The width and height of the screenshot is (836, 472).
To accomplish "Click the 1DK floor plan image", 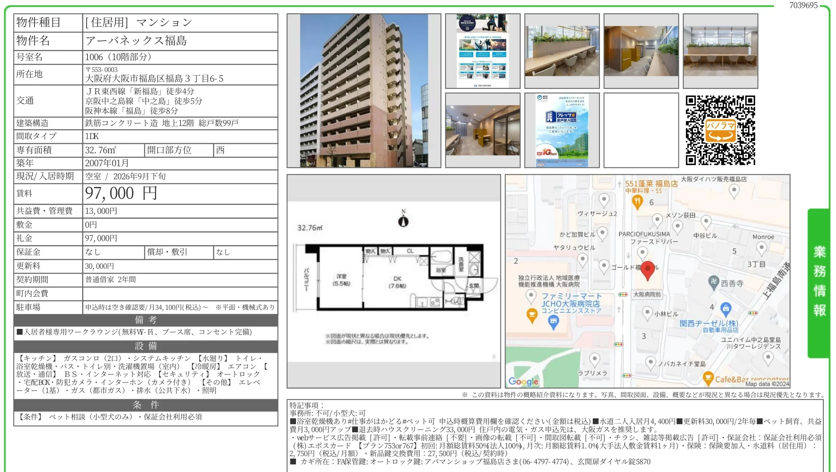I will pos(394,281).
